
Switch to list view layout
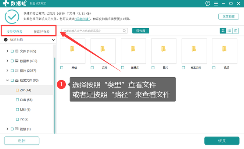[x=229, y=31]
